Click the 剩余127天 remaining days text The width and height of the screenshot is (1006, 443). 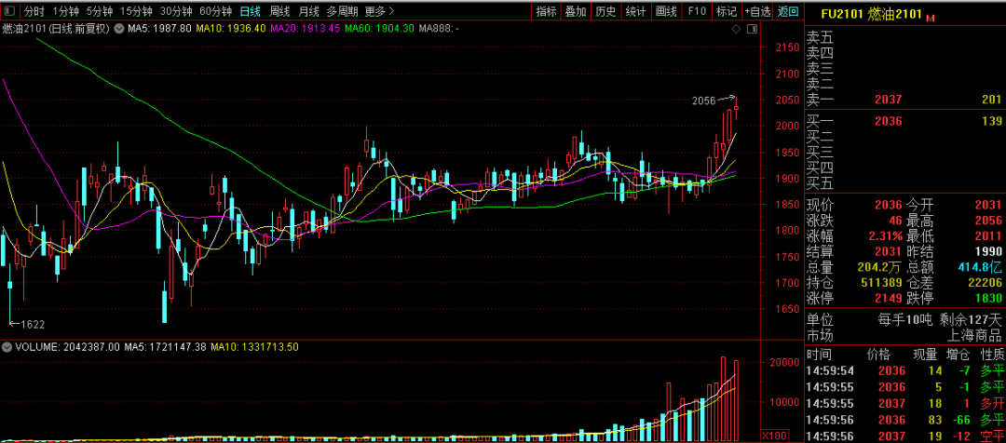[x=971, y=318]
